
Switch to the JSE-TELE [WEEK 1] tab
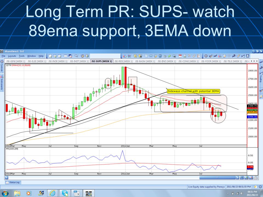point(233,61)
